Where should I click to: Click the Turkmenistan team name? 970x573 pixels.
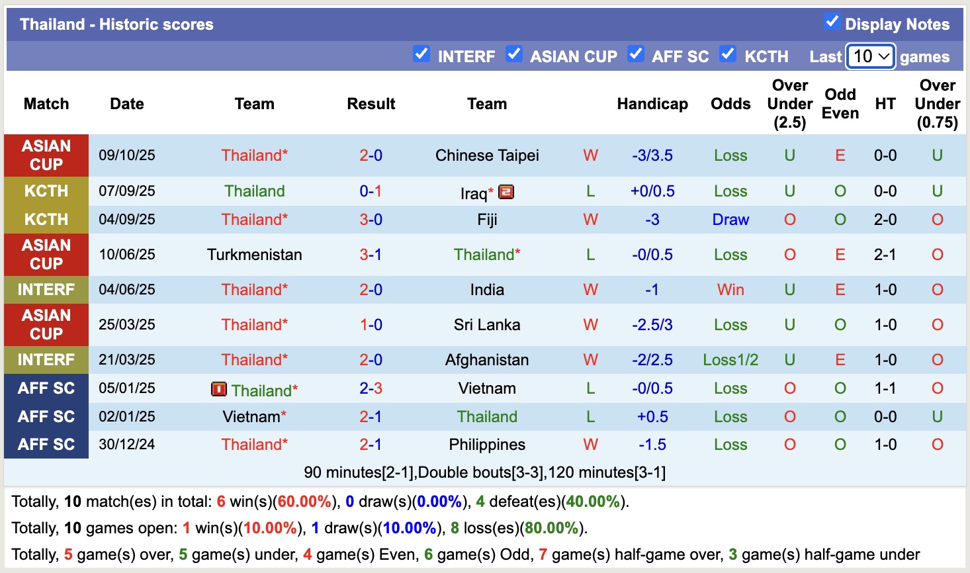pyautogui.click(x=254, y=255)
